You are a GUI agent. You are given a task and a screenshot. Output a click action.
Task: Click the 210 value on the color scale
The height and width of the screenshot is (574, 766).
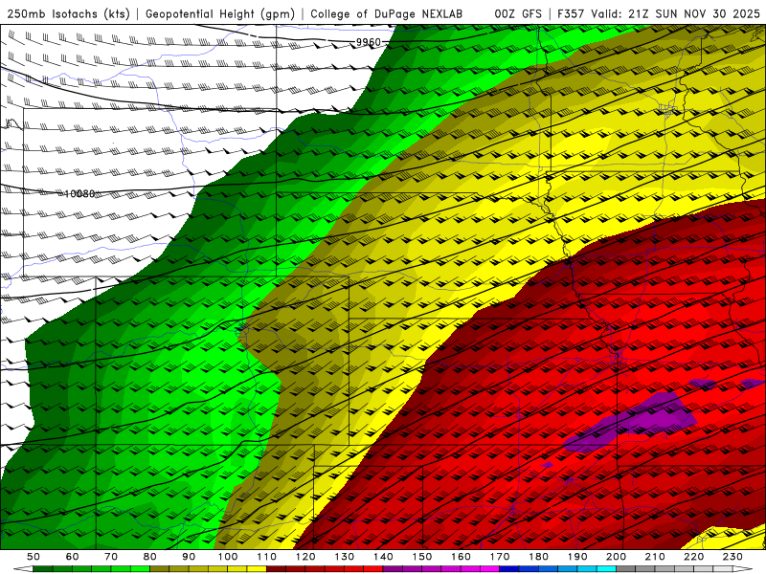[655, 557]
